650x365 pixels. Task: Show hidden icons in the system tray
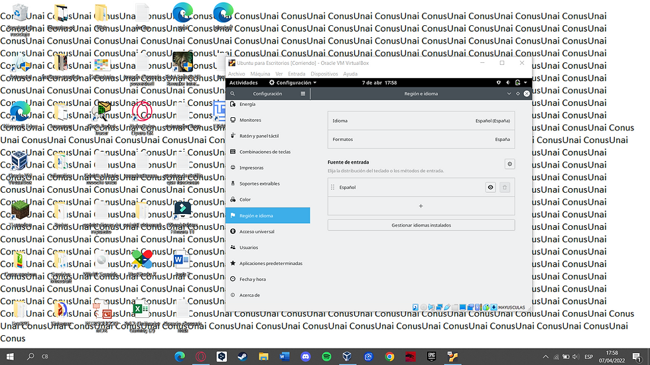(x=545, y=357)
